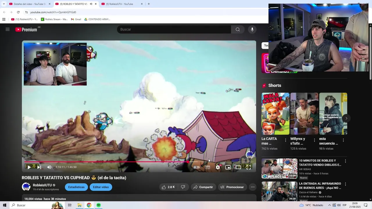Show hidden system tray icons

[x=330, y=205]
